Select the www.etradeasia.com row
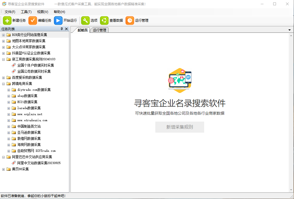 pyautogui.click(x=32, y=120)
